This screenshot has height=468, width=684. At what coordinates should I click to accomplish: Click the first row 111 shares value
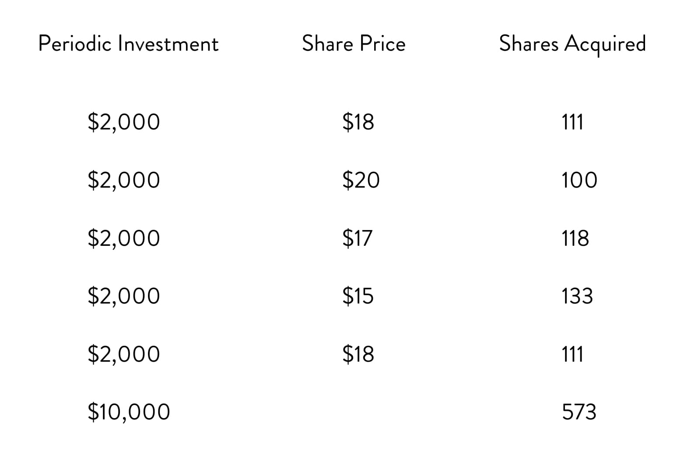[x=572, y=122]
